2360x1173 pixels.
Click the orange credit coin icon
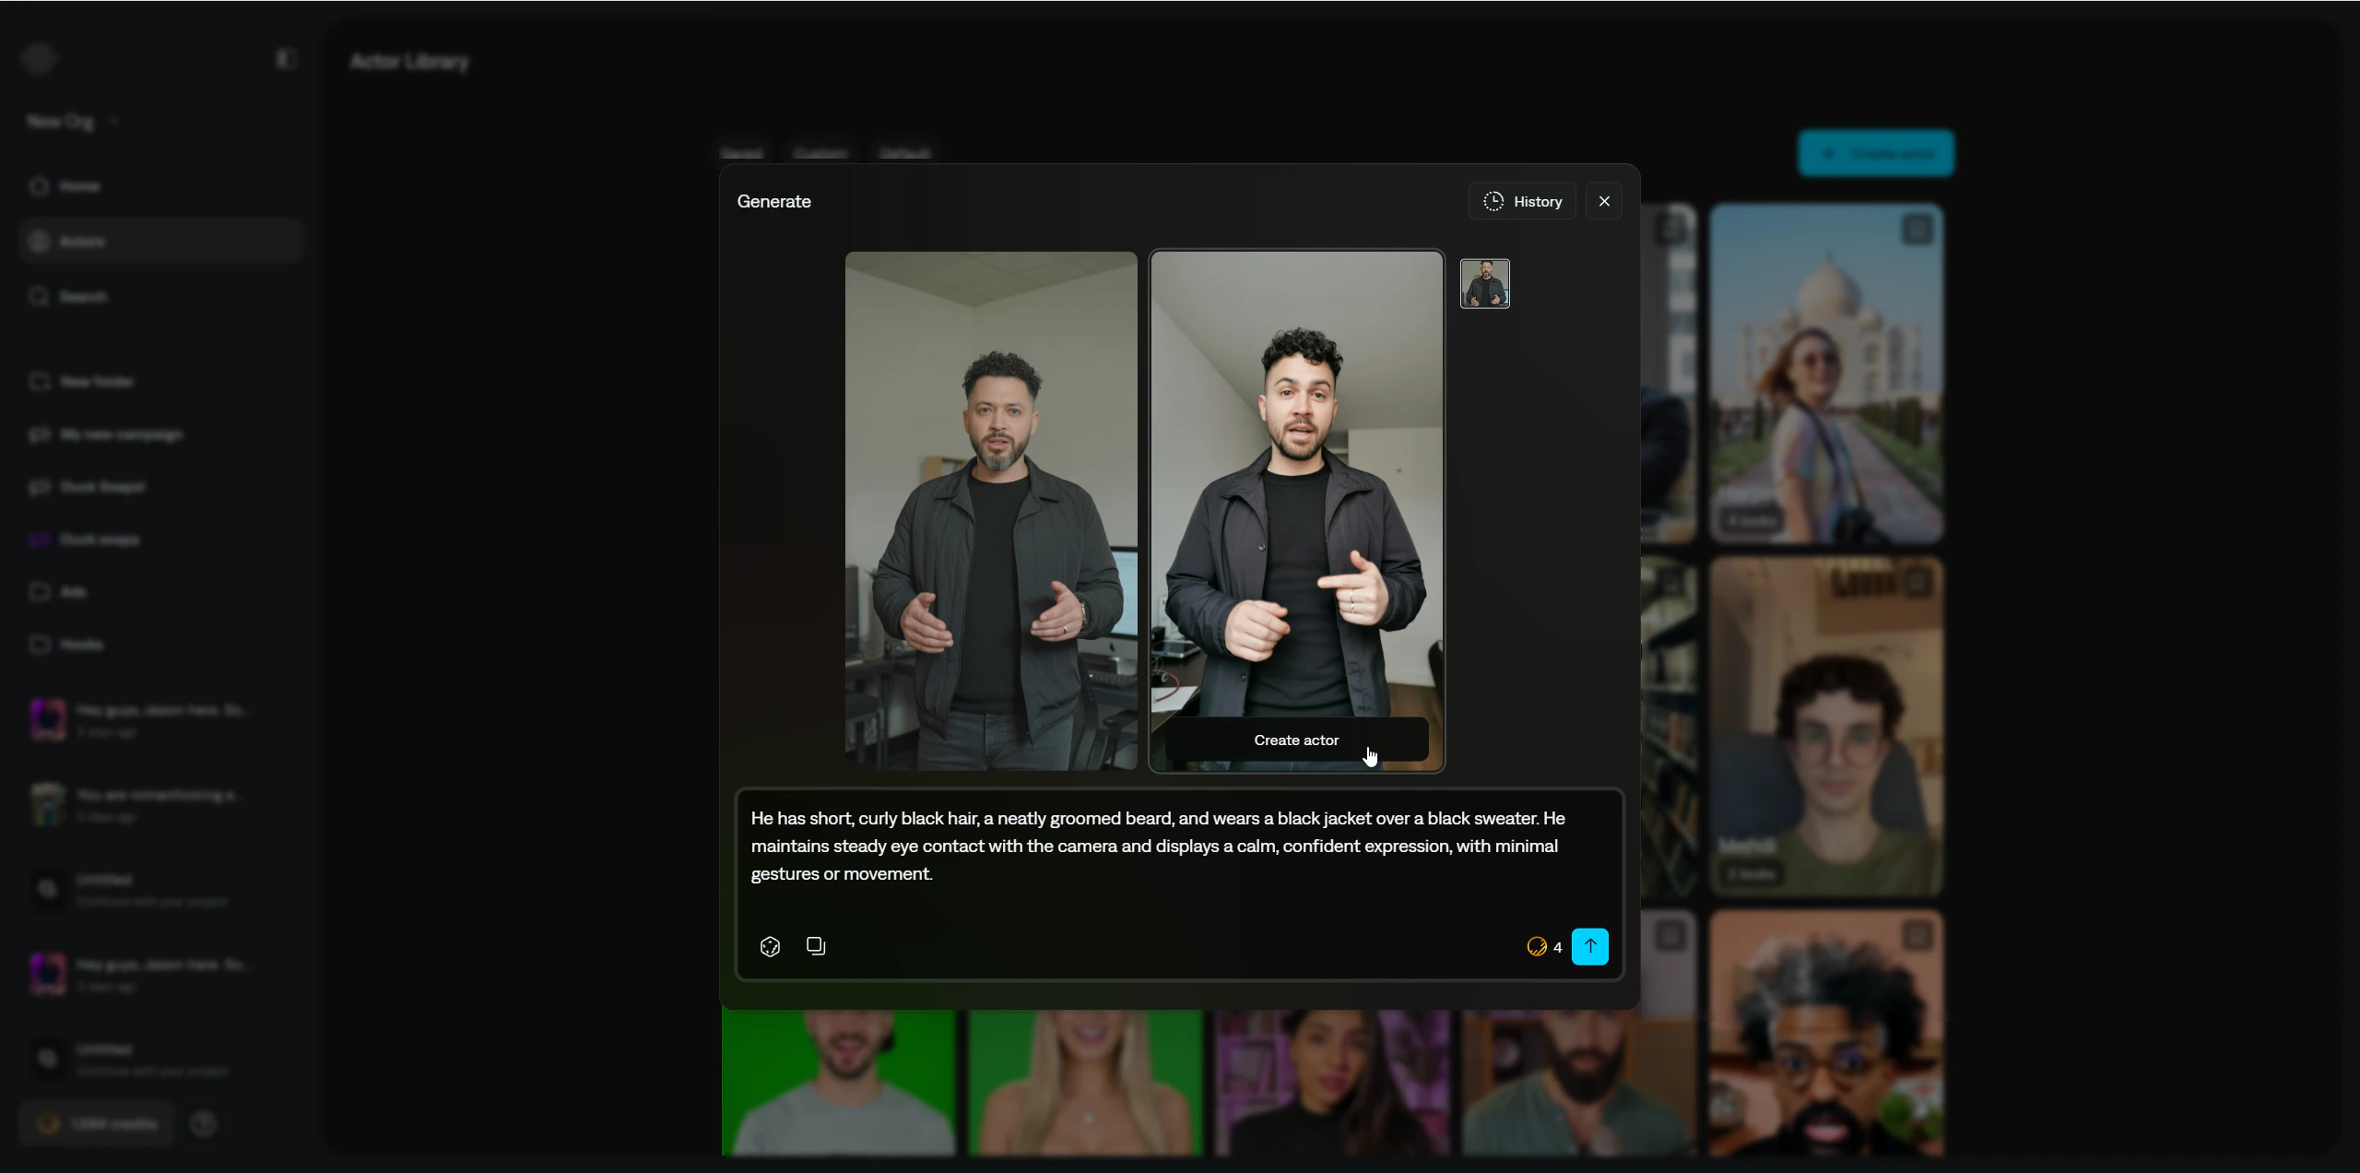[x=1536, y=947]
